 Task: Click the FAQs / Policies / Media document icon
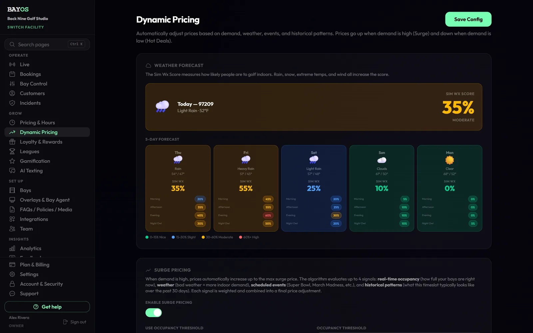coord(12,210)
